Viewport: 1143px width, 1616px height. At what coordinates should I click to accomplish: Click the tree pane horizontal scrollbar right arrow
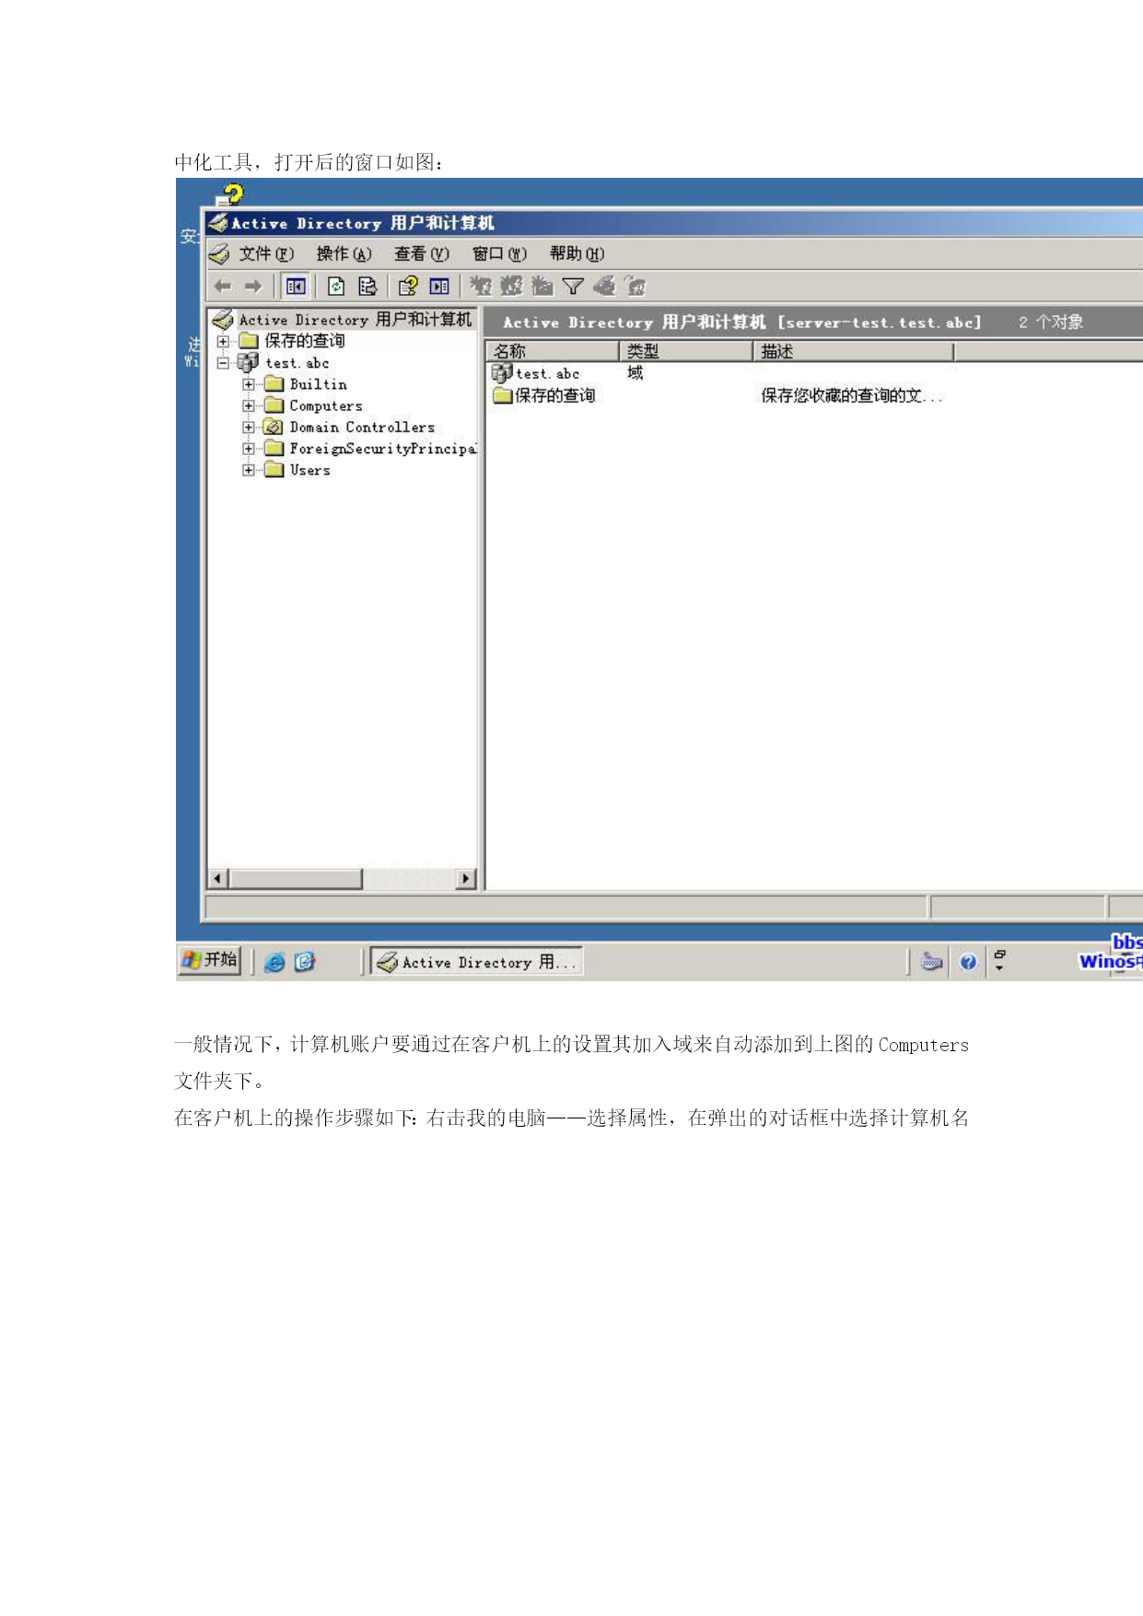coord(467,879)
